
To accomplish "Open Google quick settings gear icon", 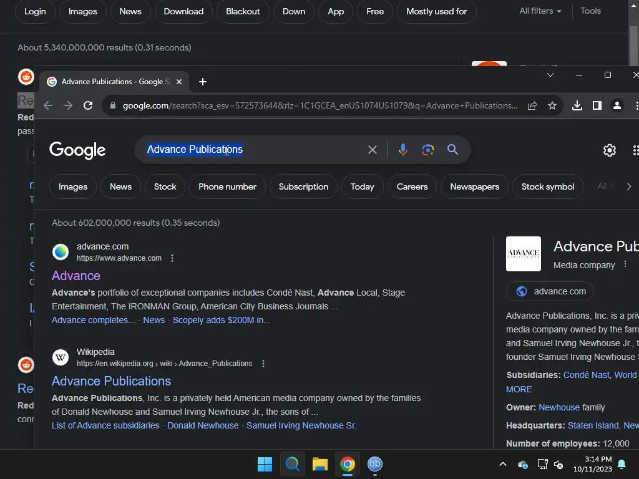I will click(x=609, y=150).
